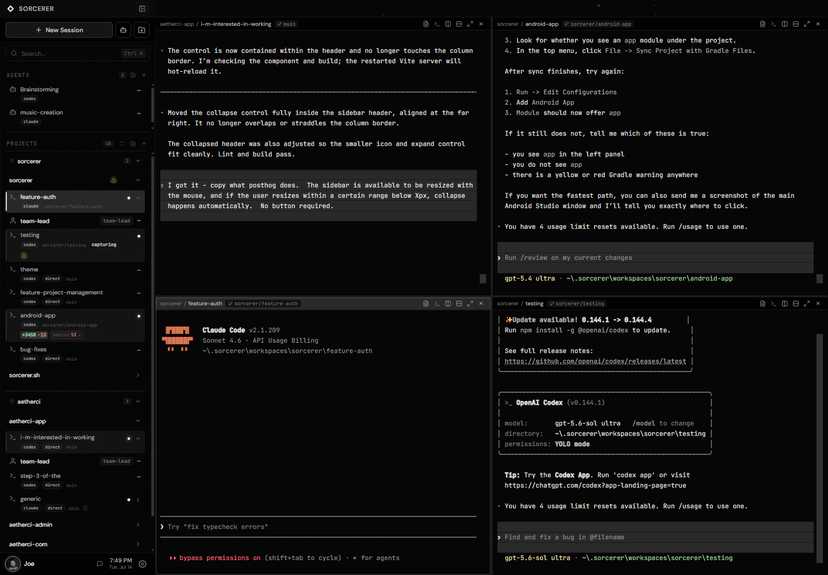Expand the sorcerer top-level project chevron
This screenshot has width=828, height=575.
(138, 161)
